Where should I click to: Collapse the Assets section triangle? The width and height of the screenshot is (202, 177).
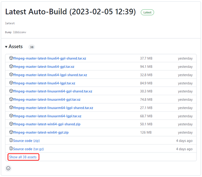click(6, 47)
